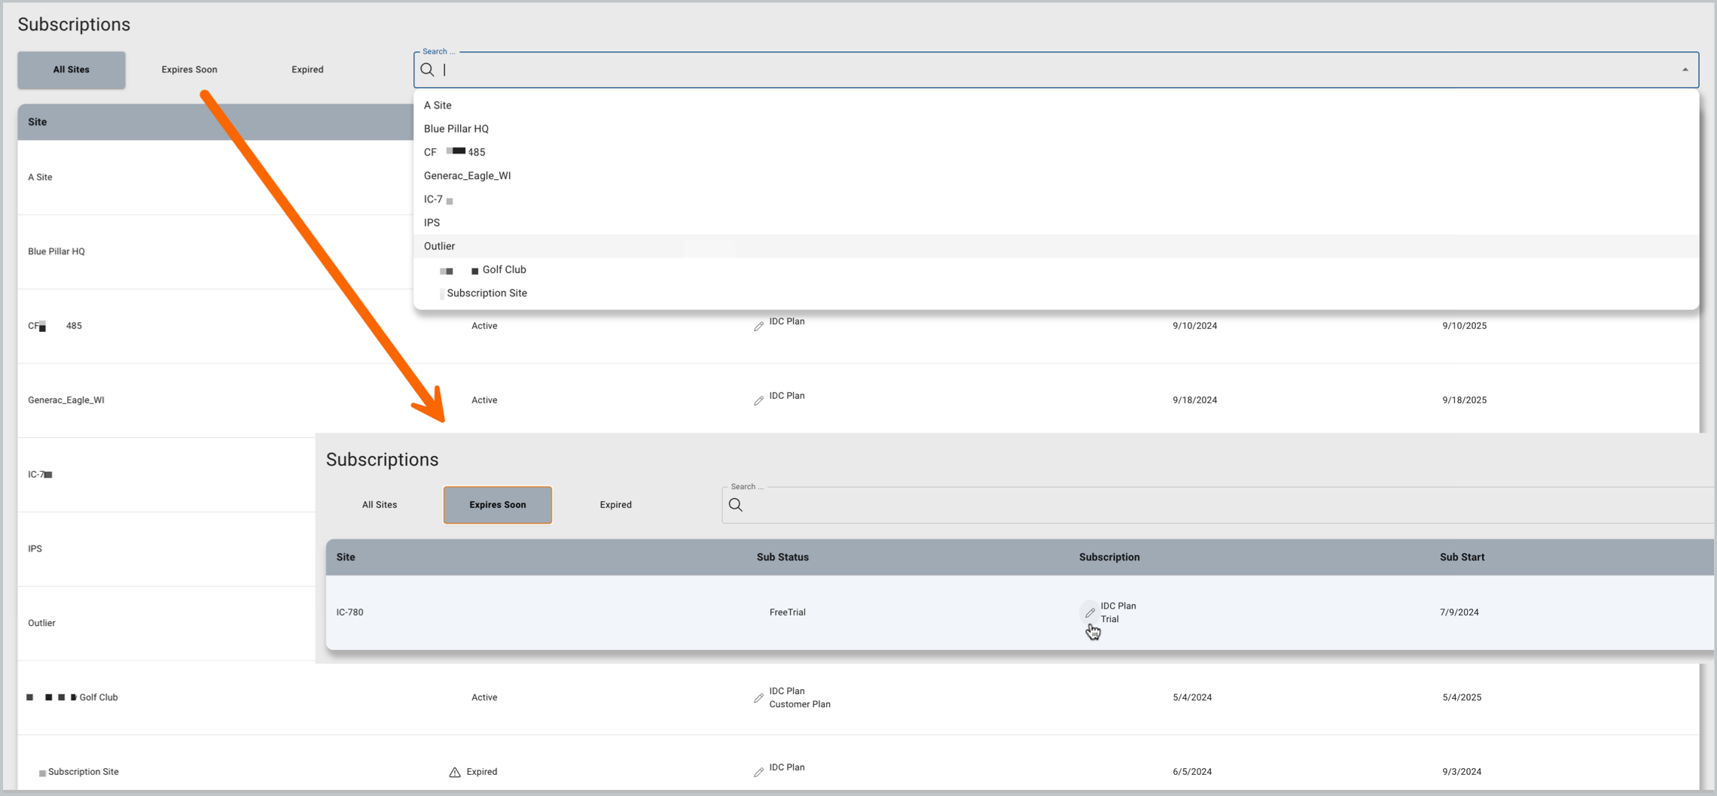Viewport: 1717px width, 796px height.
Task: Click Sub Start column header
Action: pyautogui.click(x=1462, y=558)
